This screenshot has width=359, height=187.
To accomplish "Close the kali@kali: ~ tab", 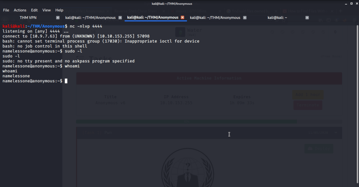I will coord(307,18).
